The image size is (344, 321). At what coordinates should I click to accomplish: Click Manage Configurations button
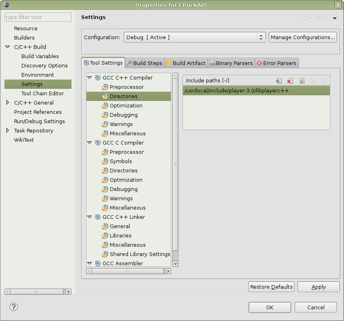[303, 37]
